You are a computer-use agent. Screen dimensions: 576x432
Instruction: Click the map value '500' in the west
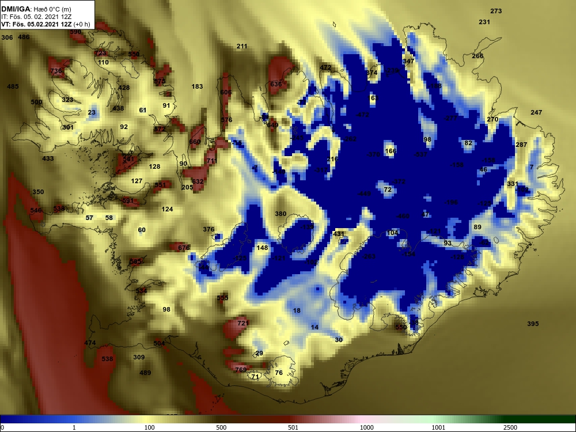[36, 102]
